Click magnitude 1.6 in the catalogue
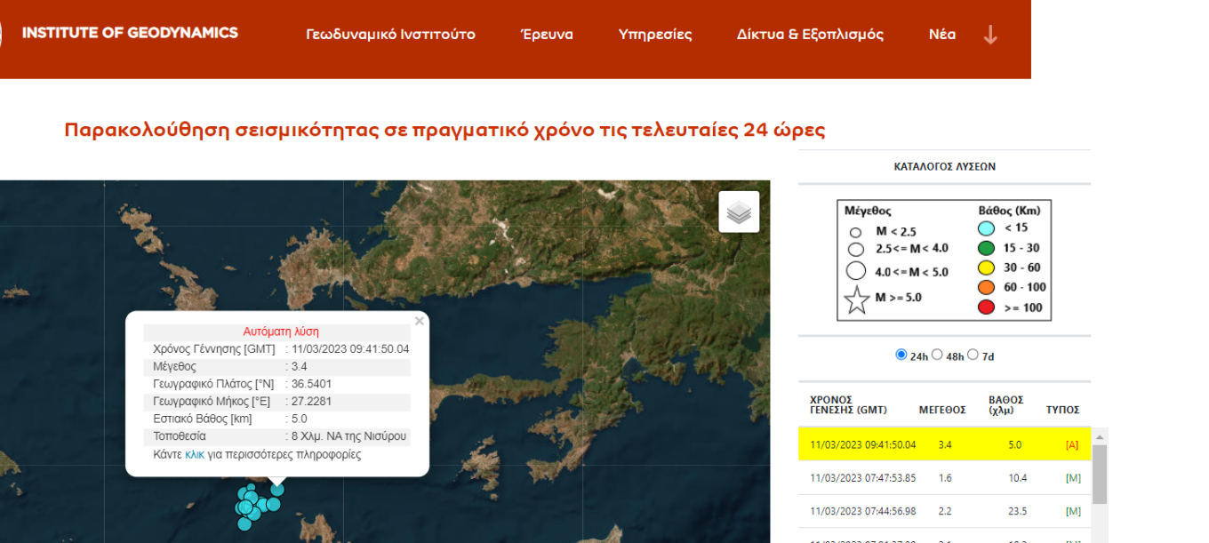The image size is (1209, 543). point(944,478)
